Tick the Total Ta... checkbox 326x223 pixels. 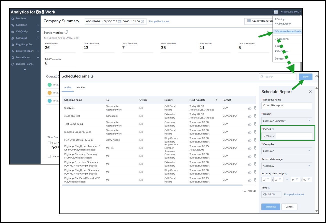(49, 156)
